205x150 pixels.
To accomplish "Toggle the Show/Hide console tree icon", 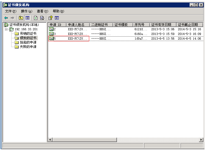I will coord(27,18).
